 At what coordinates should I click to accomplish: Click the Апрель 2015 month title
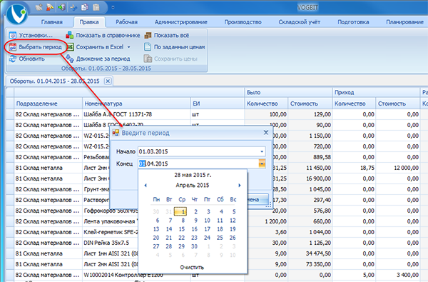(193, 186)
